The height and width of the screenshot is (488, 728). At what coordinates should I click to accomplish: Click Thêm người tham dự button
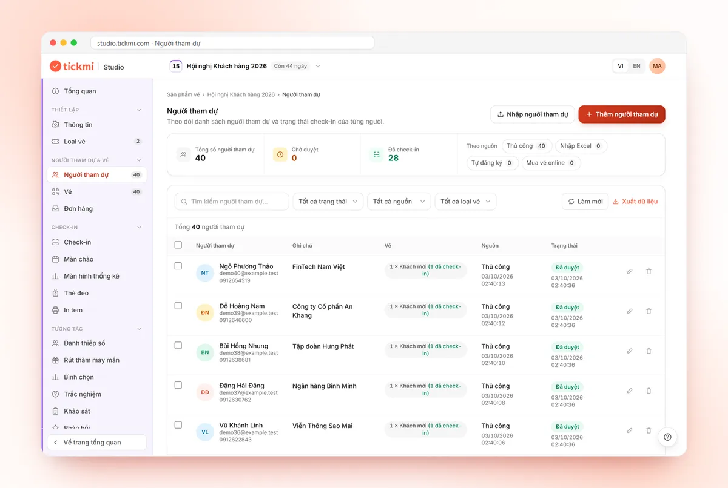click(x=622, y=114)
